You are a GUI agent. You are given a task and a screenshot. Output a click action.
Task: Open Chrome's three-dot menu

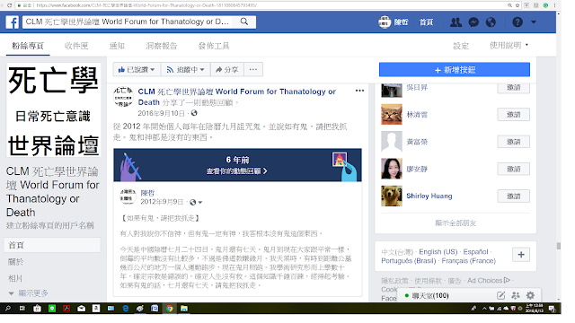pyautogui.click(x=554, y=5)
